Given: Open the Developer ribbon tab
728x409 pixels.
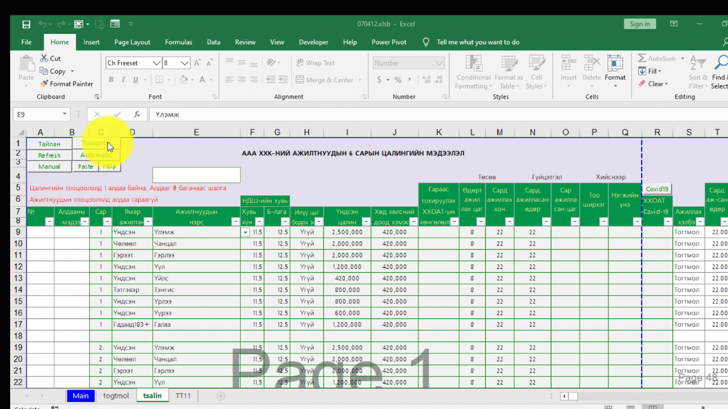Looking at the screenshot, I should click(x=313, y=42).
